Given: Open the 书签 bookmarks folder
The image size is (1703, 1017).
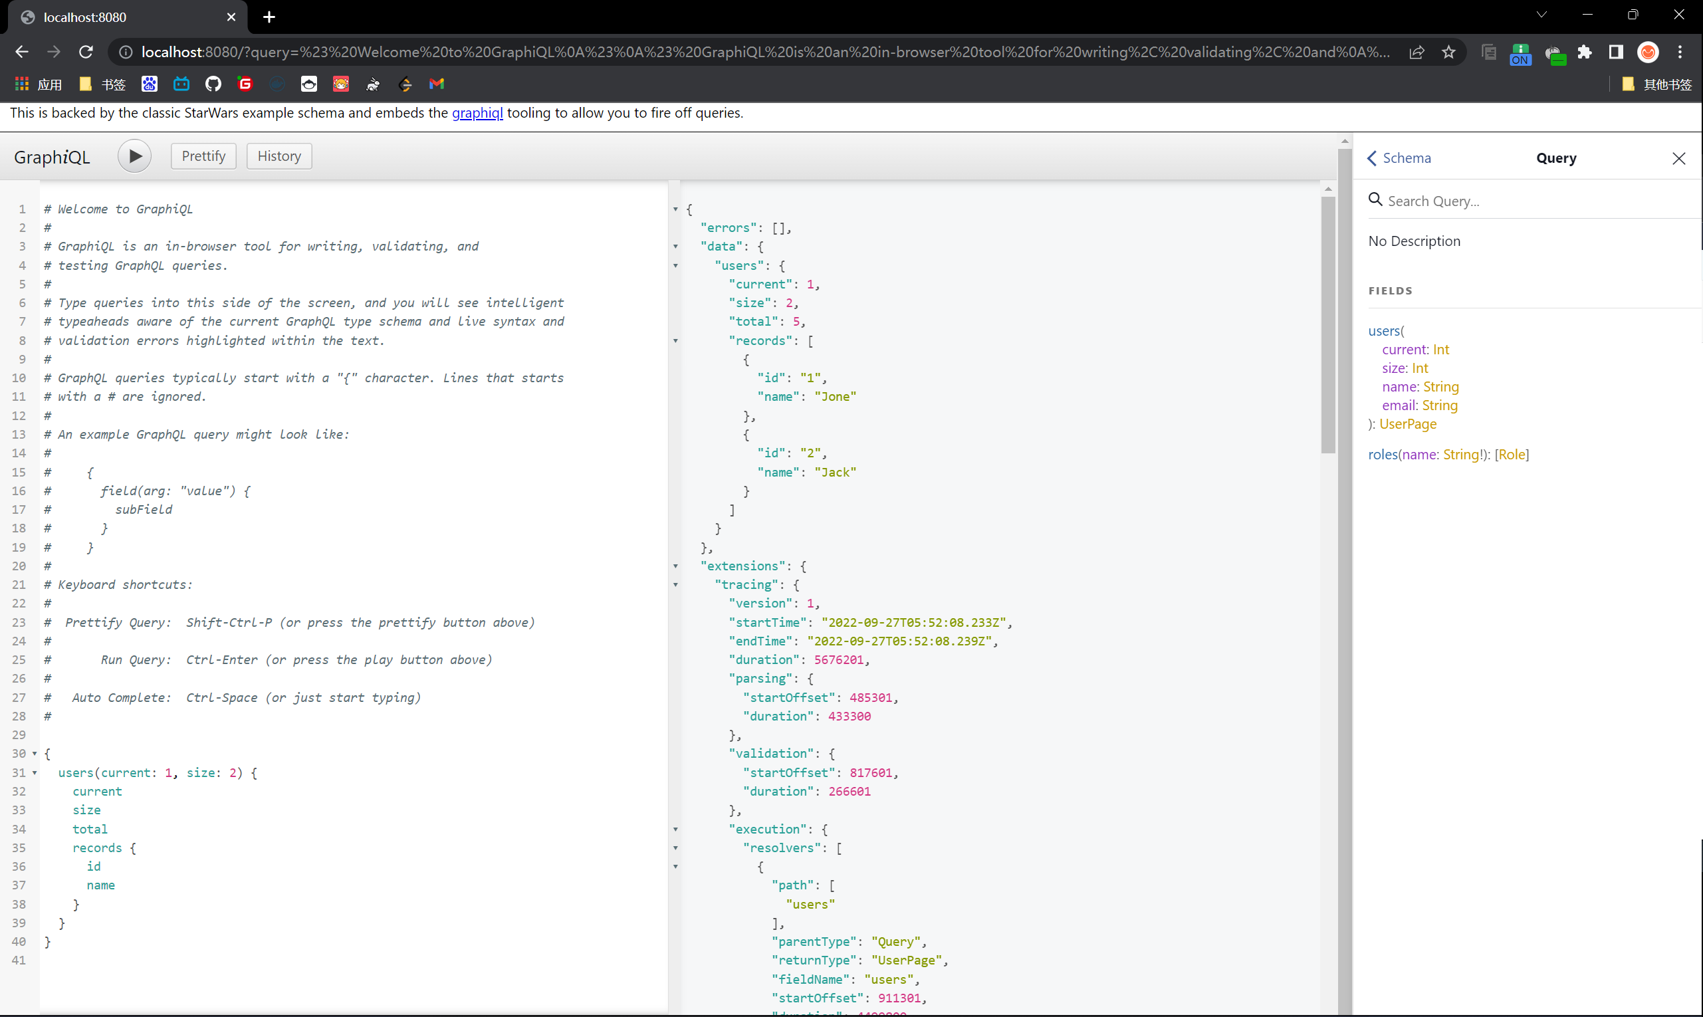Looking at the screenshot, I should click(103, 84).
